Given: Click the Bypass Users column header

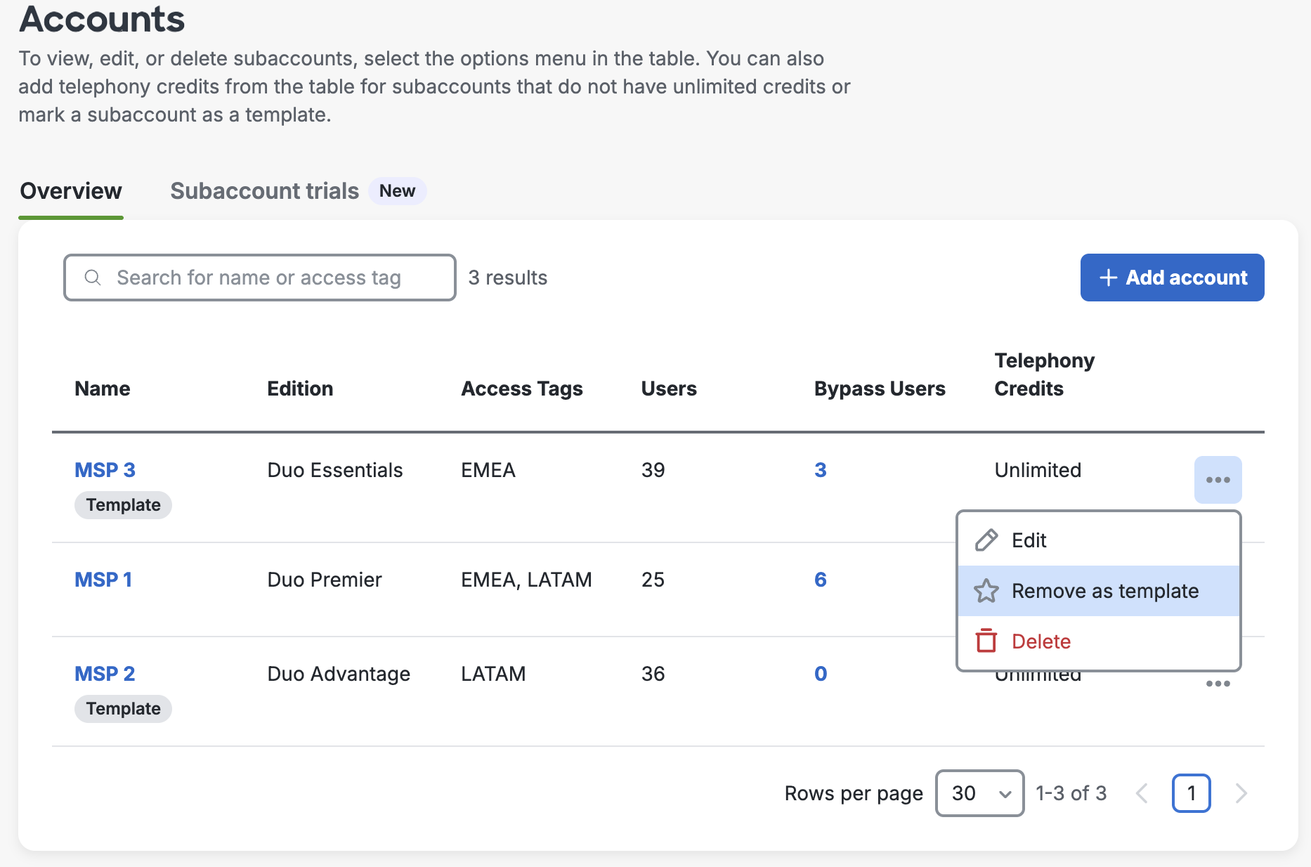Looking at the screenshot, I should [x=880, y=389].
